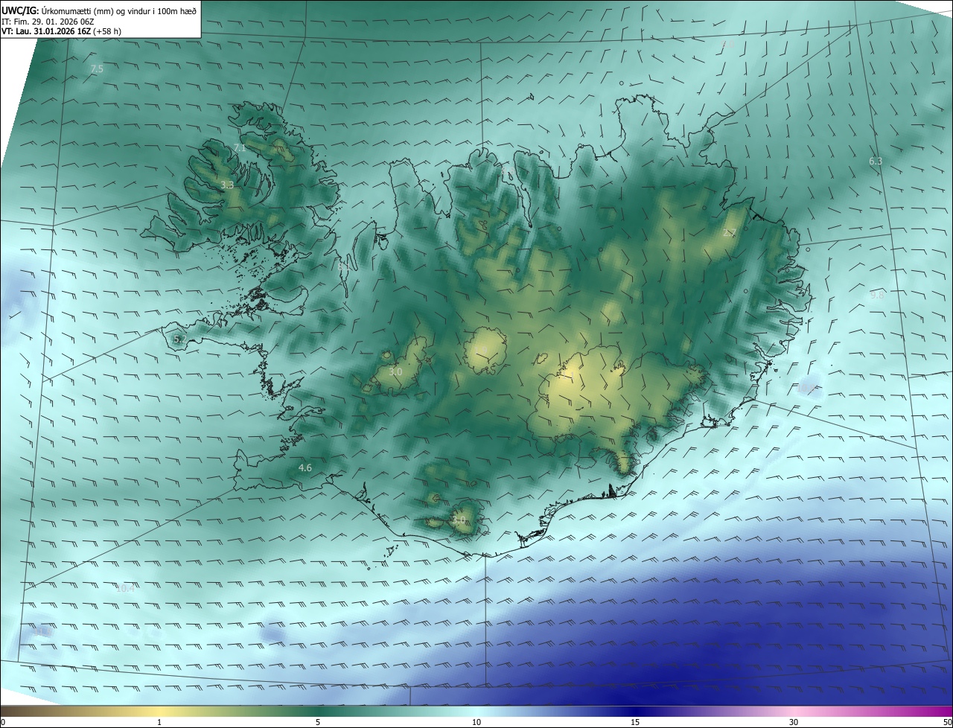The width and height of the screenshot is (953, 728).
Task: Click the 50 tick label on the color scale
Action: point(947,722)
